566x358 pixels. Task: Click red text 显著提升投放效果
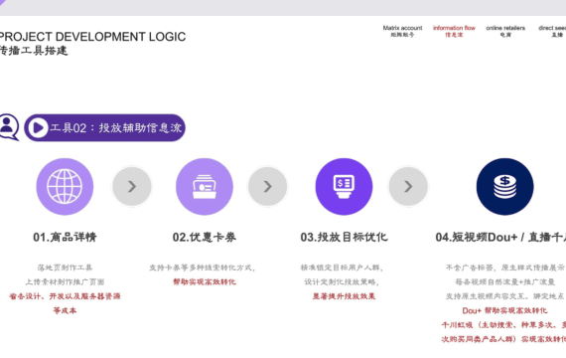(344, 296)
